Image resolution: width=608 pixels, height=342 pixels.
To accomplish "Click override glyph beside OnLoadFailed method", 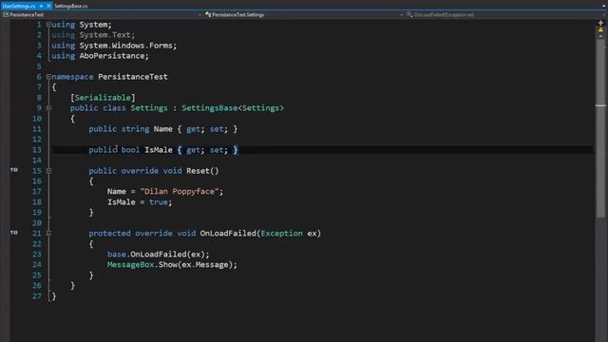I will [14, 232].
